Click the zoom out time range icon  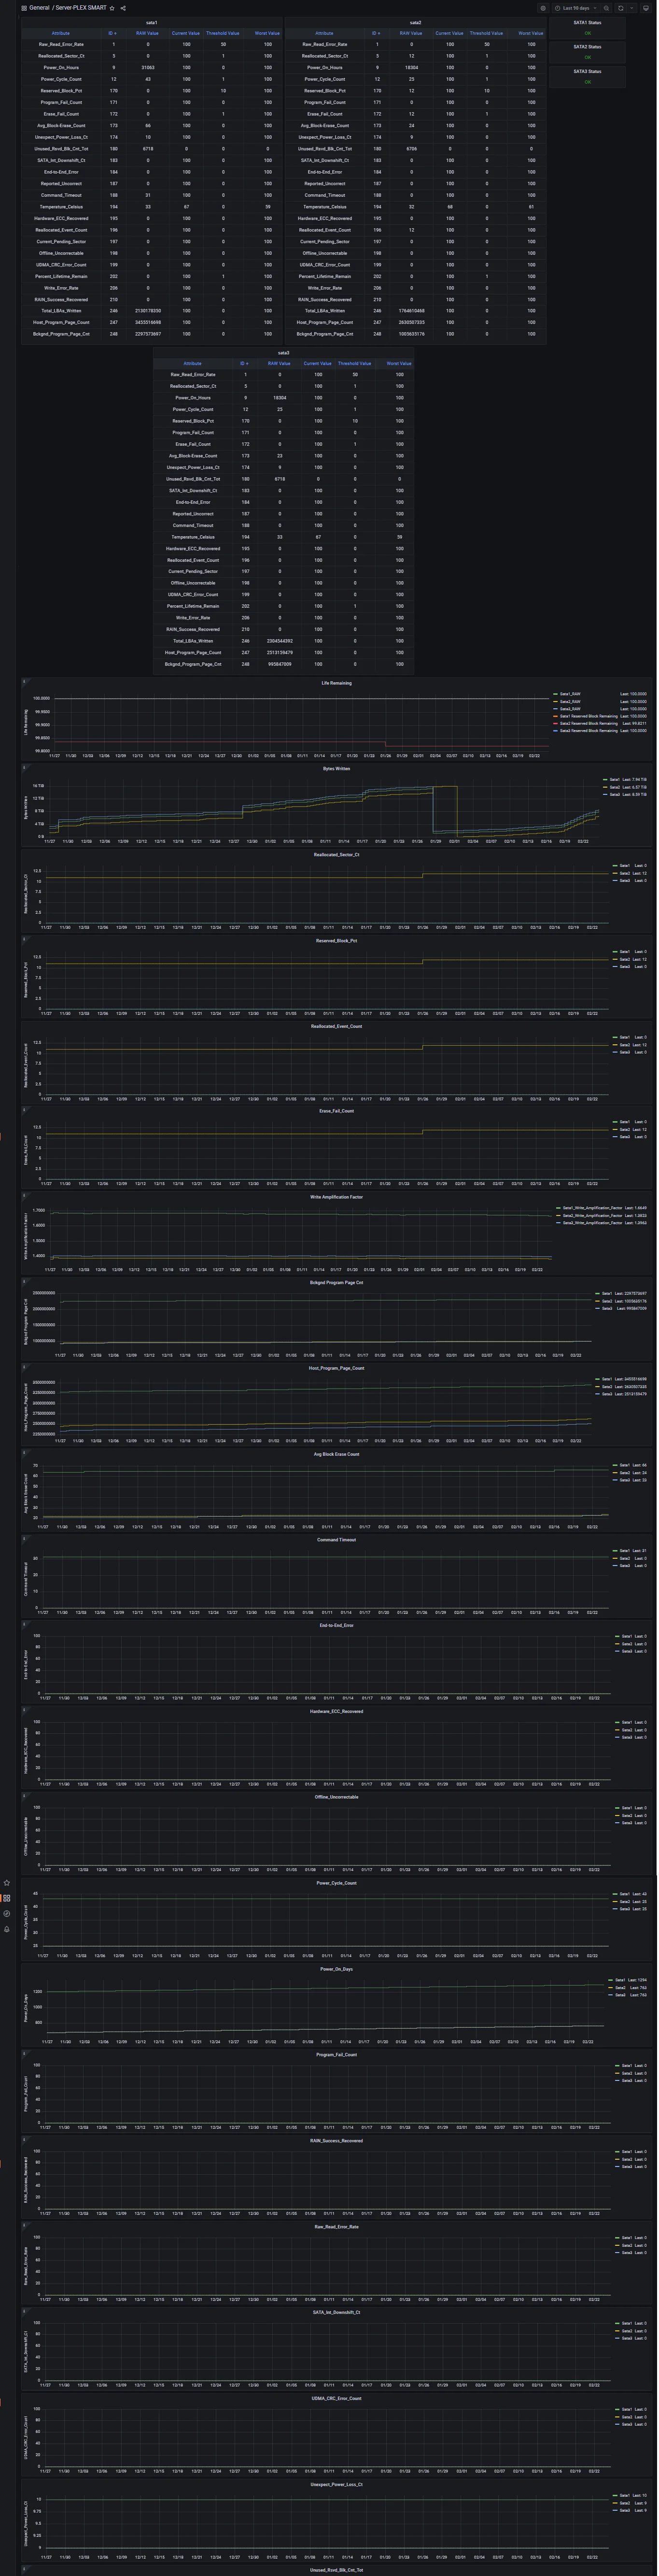point(606,8)
